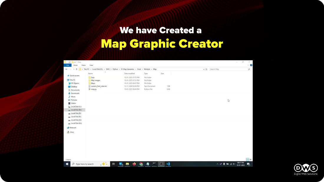Click 'This PC' in the address path
Viewport: 324px width, 182px height.
[87, 69]
